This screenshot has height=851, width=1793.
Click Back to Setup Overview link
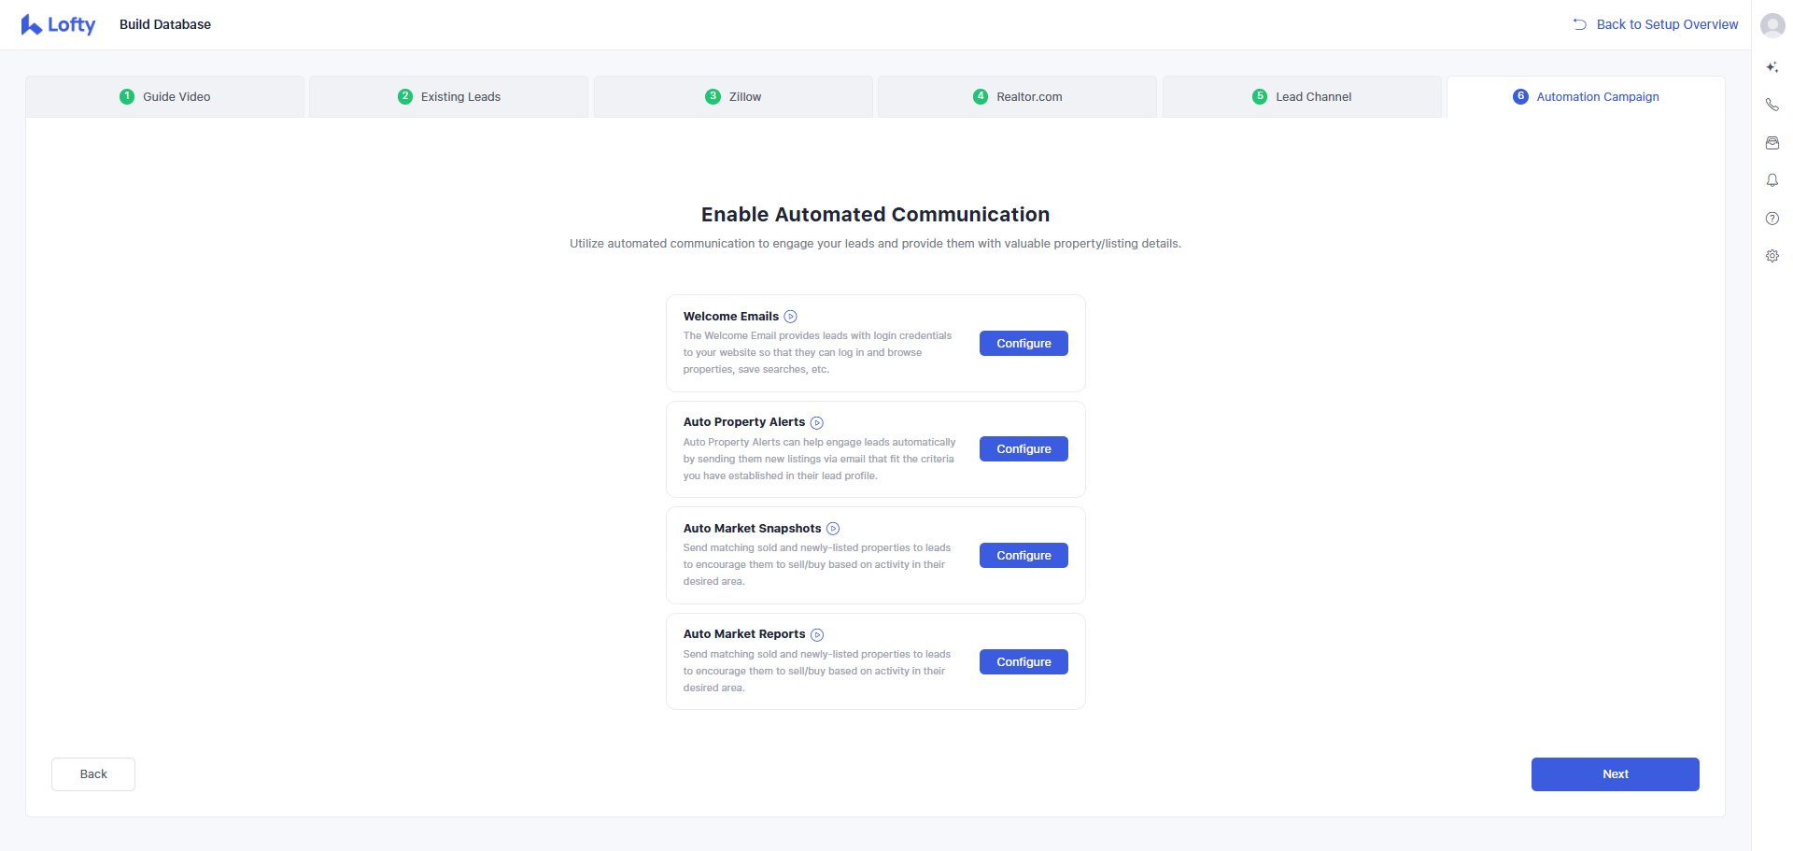(1656, 25)
